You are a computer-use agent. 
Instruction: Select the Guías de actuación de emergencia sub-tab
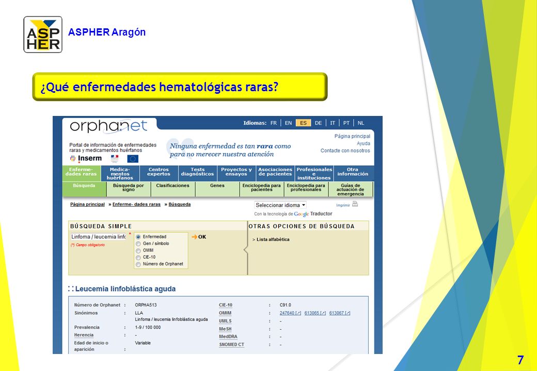351,189
